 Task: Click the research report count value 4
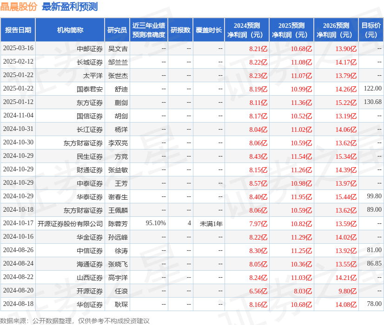tap(188, 223)
